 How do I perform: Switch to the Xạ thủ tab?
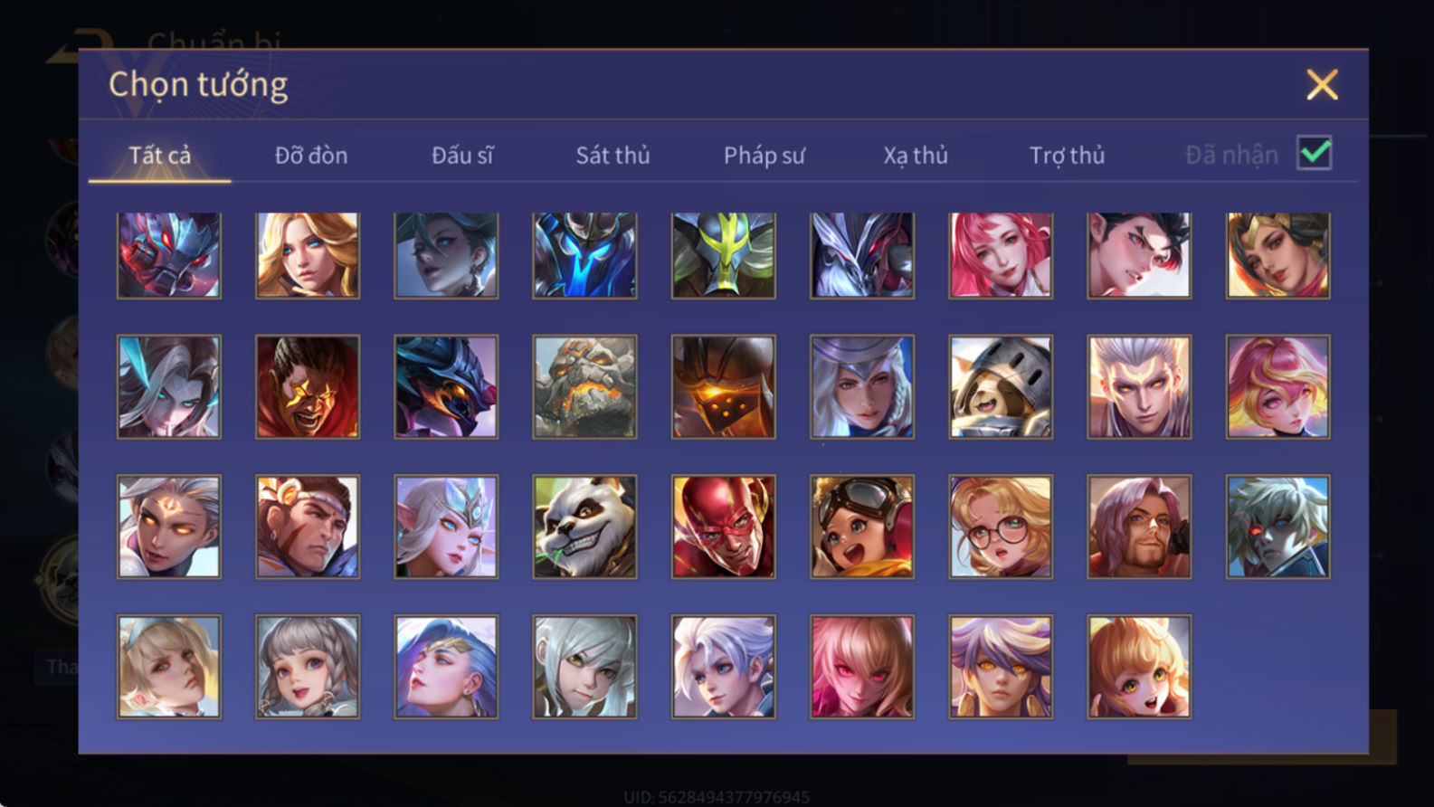click(916, 156)
